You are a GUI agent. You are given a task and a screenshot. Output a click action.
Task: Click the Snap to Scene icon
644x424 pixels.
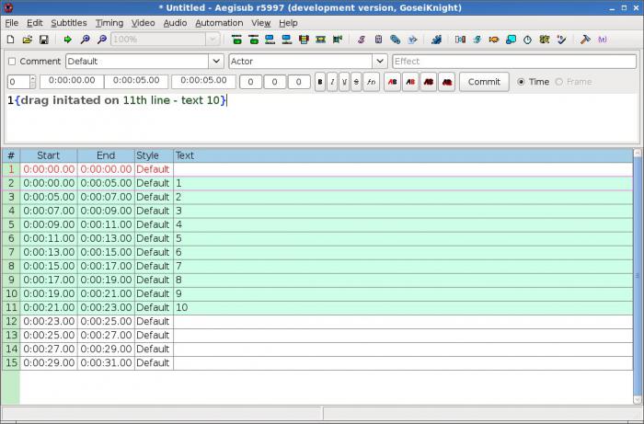point(320,40)
